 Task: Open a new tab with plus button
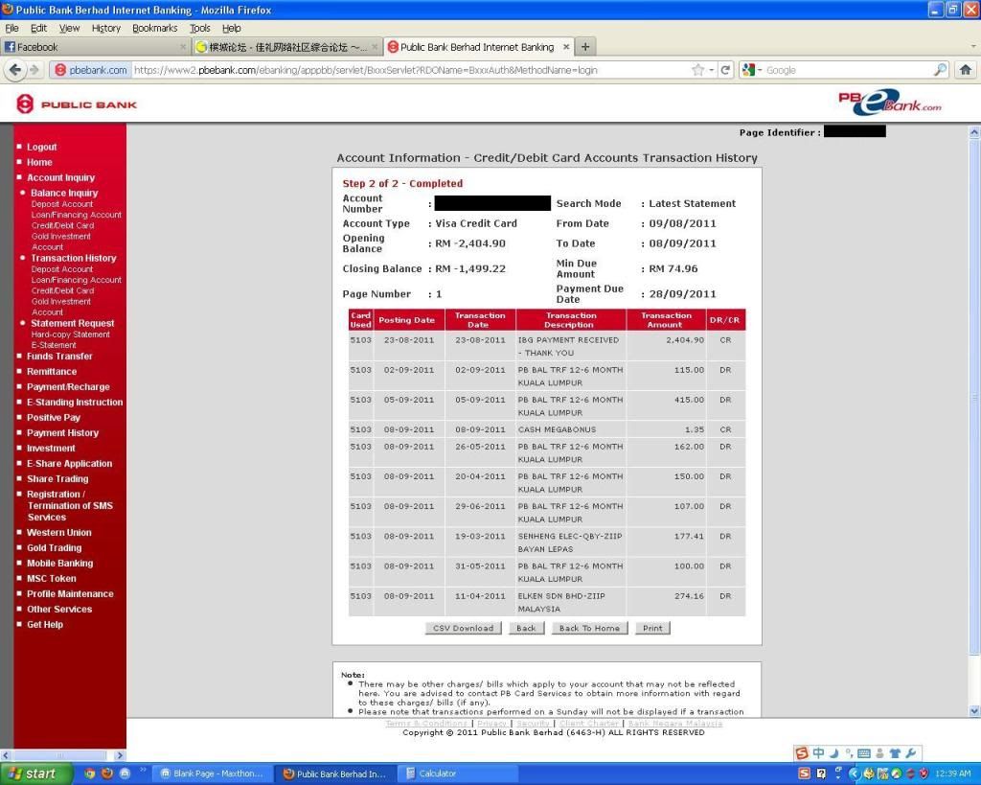(x=585, y=47)
